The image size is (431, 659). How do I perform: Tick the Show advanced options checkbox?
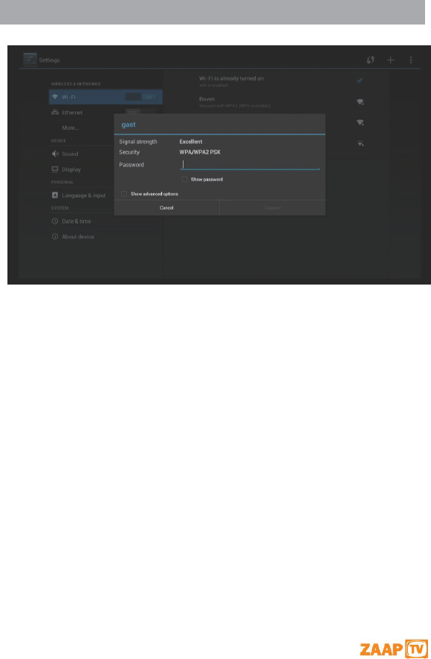pyautogui.click(x=124, y=194)
